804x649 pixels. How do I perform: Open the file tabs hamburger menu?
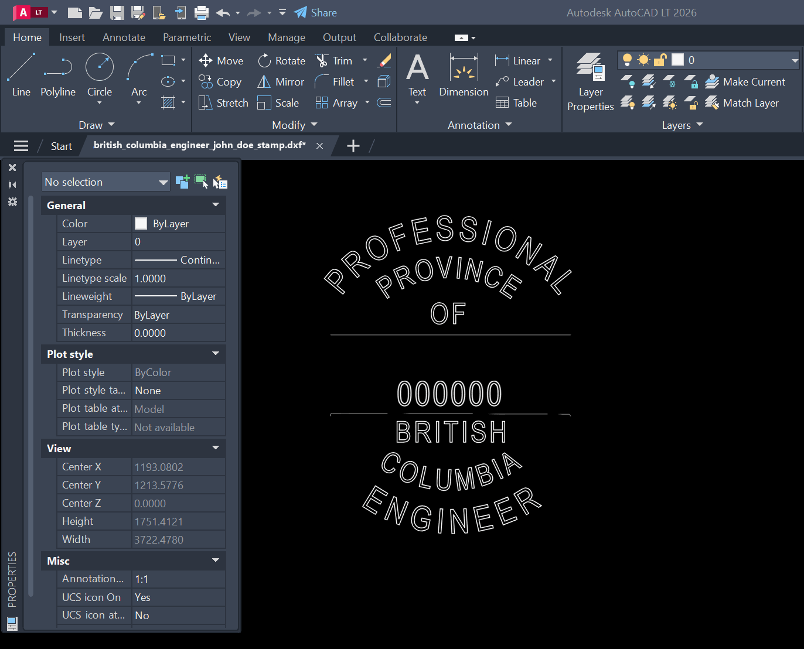[21, 146]
